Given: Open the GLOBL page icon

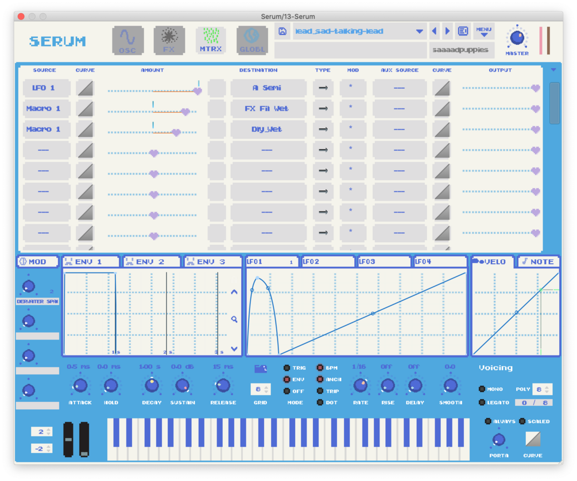Looking at the screenshot, I should pyautogui.click(x=252, y=41).
